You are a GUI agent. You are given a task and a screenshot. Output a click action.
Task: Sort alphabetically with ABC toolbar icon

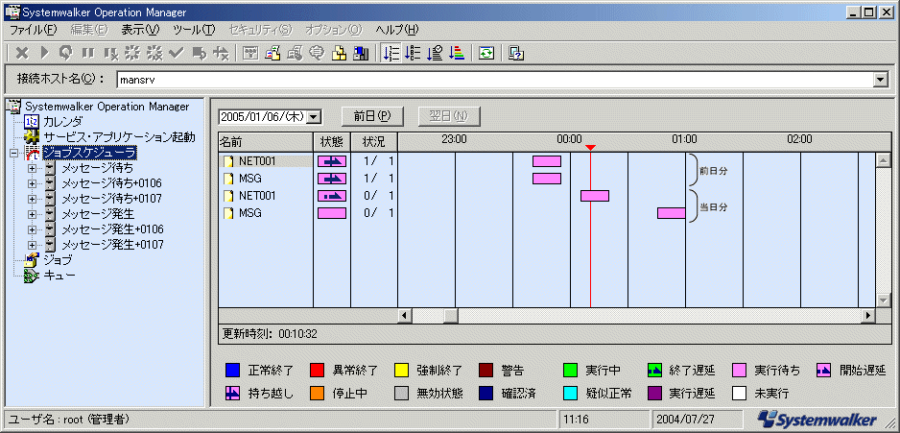(x=413, y=54)
